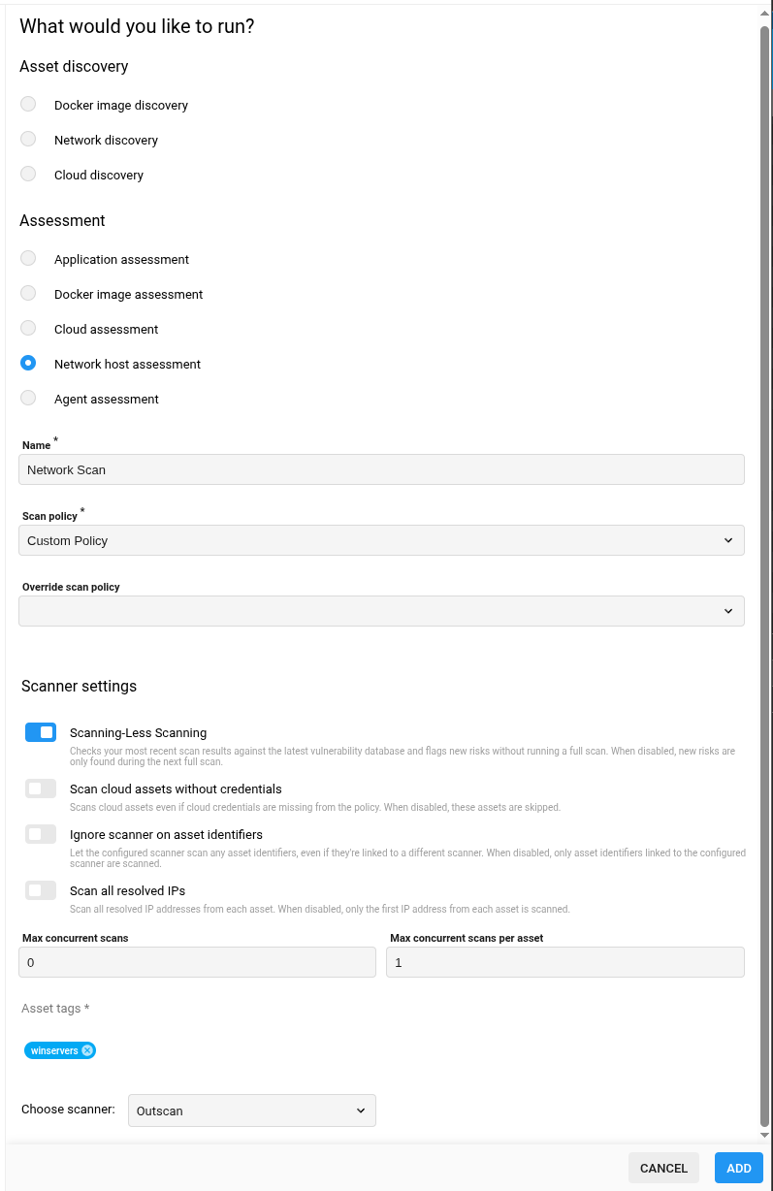
Task: Select Network host assessment radio button
Action: tap(28, 364)
